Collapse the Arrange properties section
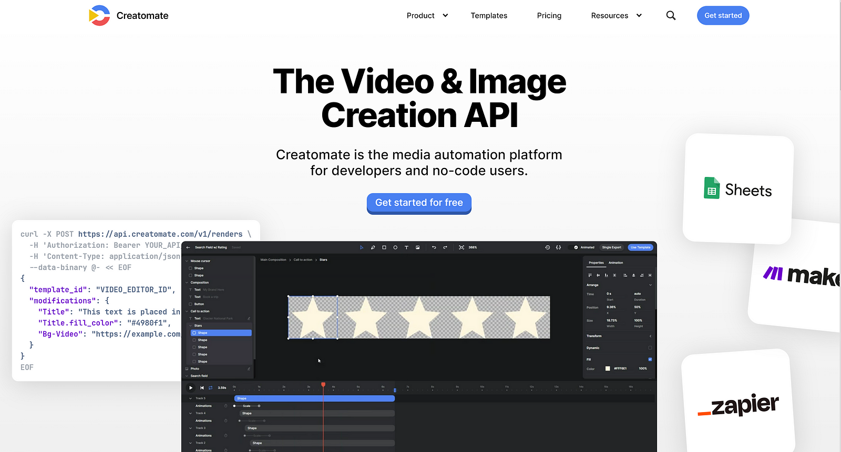841x452 pixels. click(x=650, y=285)
